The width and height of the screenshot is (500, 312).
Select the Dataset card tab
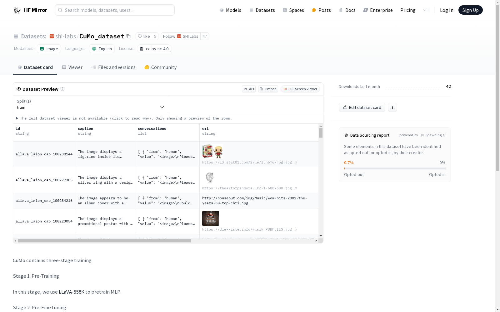35,67
